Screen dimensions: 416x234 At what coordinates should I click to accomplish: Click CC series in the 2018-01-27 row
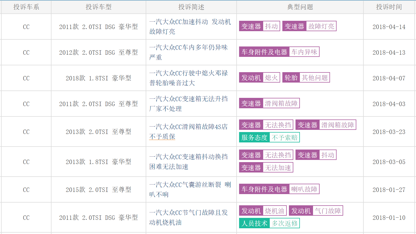point(26,190)
